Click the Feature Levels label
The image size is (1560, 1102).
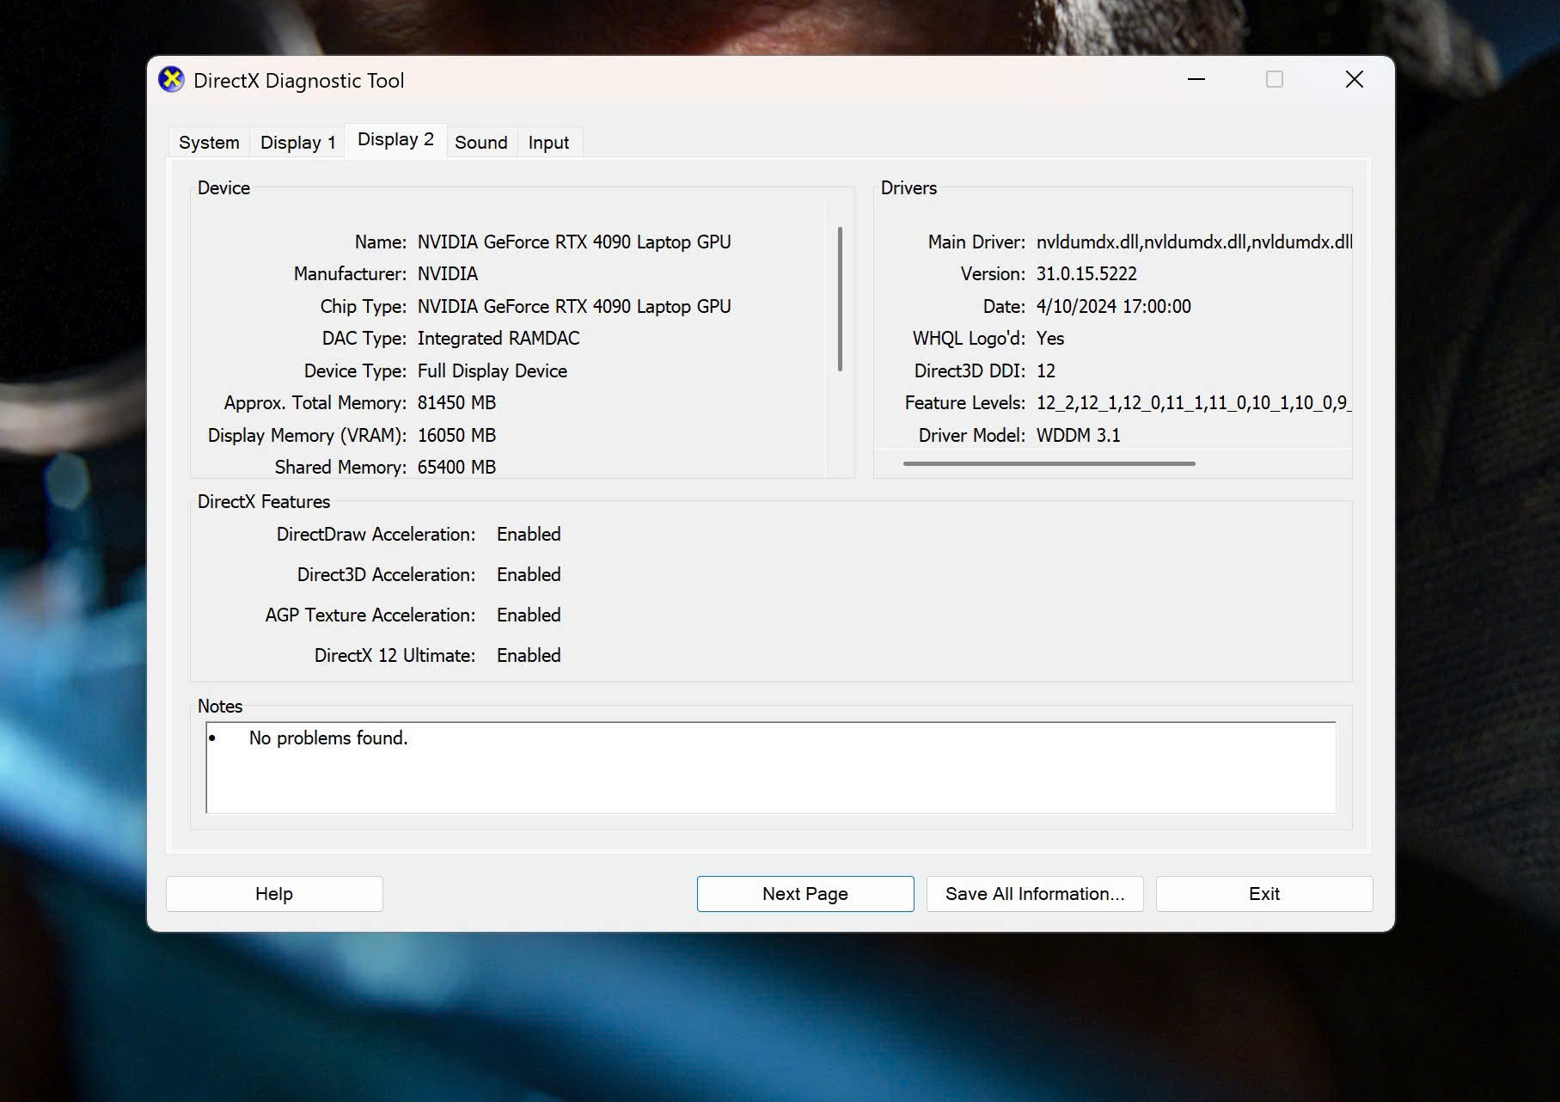965,403
